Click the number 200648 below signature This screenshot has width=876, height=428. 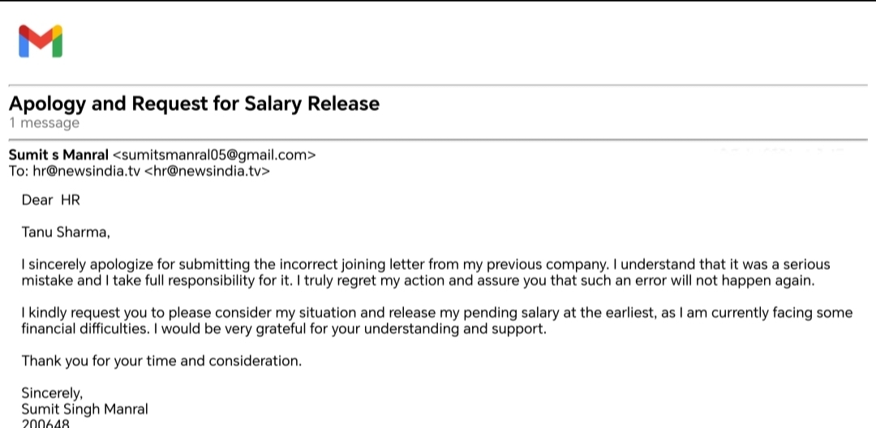click(45, 423)
